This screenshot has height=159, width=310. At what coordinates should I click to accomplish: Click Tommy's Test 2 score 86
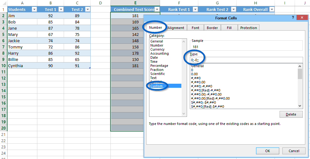[77, 47]
